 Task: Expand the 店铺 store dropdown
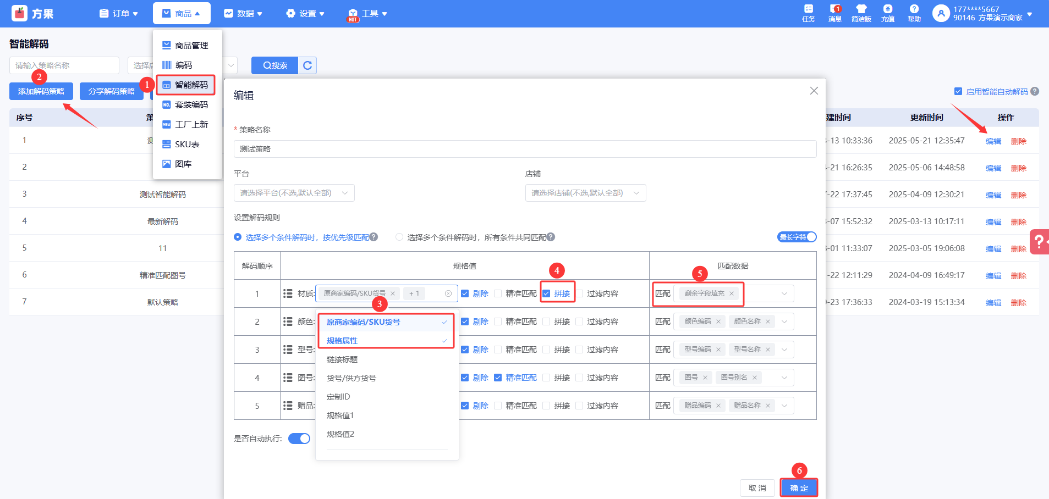[x=585, y=193]
